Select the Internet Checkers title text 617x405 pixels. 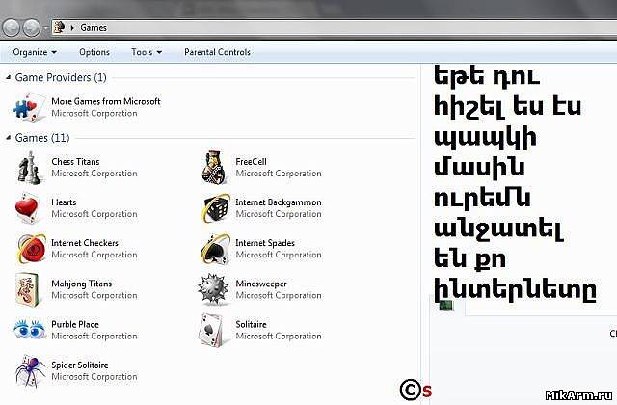[85, 243]
